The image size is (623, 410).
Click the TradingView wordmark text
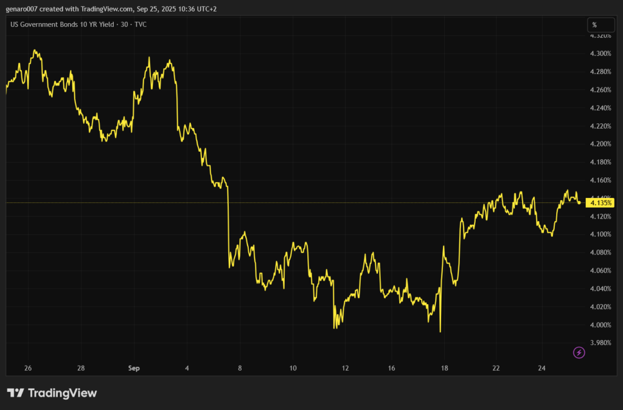coord(61,393)
